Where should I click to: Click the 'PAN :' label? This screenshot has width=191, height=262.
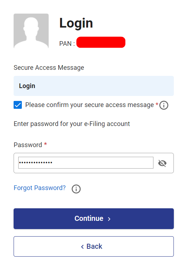(x=67, y=44)
